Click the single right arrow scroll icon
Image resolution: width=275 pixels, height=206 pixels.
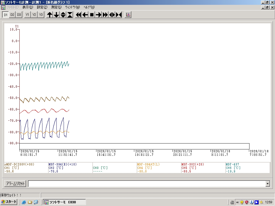pos(99,15)
